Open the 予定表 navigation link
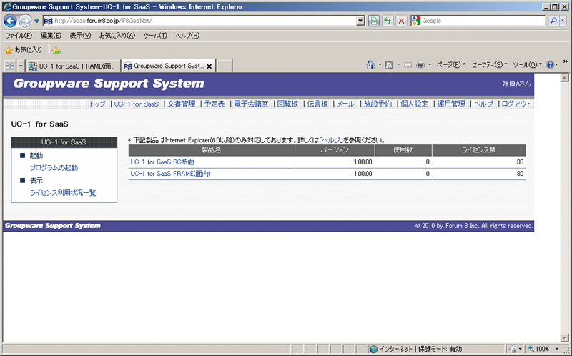Viewport: 572px width, 356px height. click(x=214, y=104)
